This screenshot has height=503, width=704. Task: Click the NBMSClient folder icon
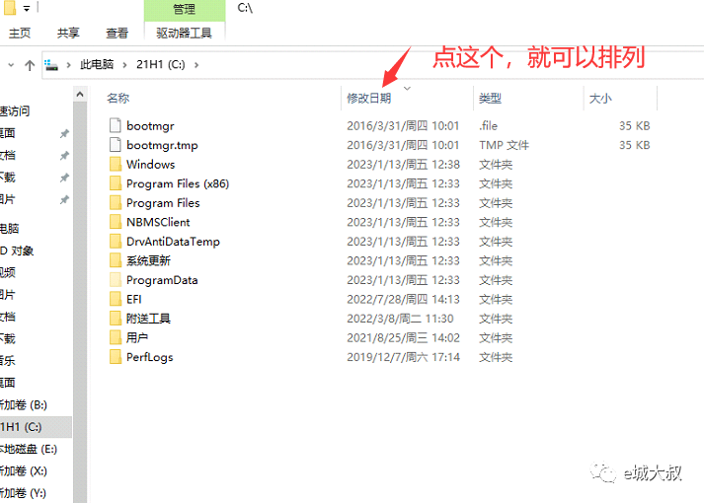click(116, 222)
